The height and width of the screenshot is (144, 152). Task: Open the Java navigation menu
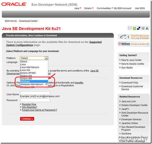click(78, 8)
